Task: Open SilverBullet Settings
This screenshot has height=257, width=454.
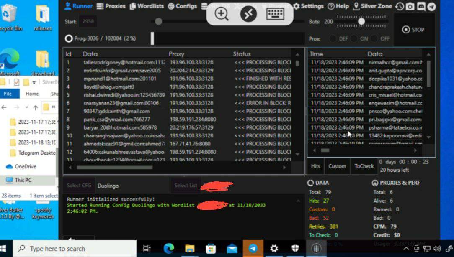Action: point(308,6)
